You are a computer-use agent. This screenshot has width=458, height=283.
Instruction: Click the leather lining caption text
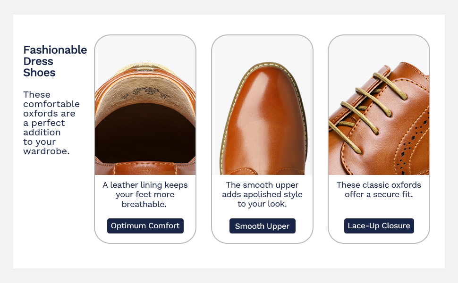pyautogui.click(x=145, y=194)
